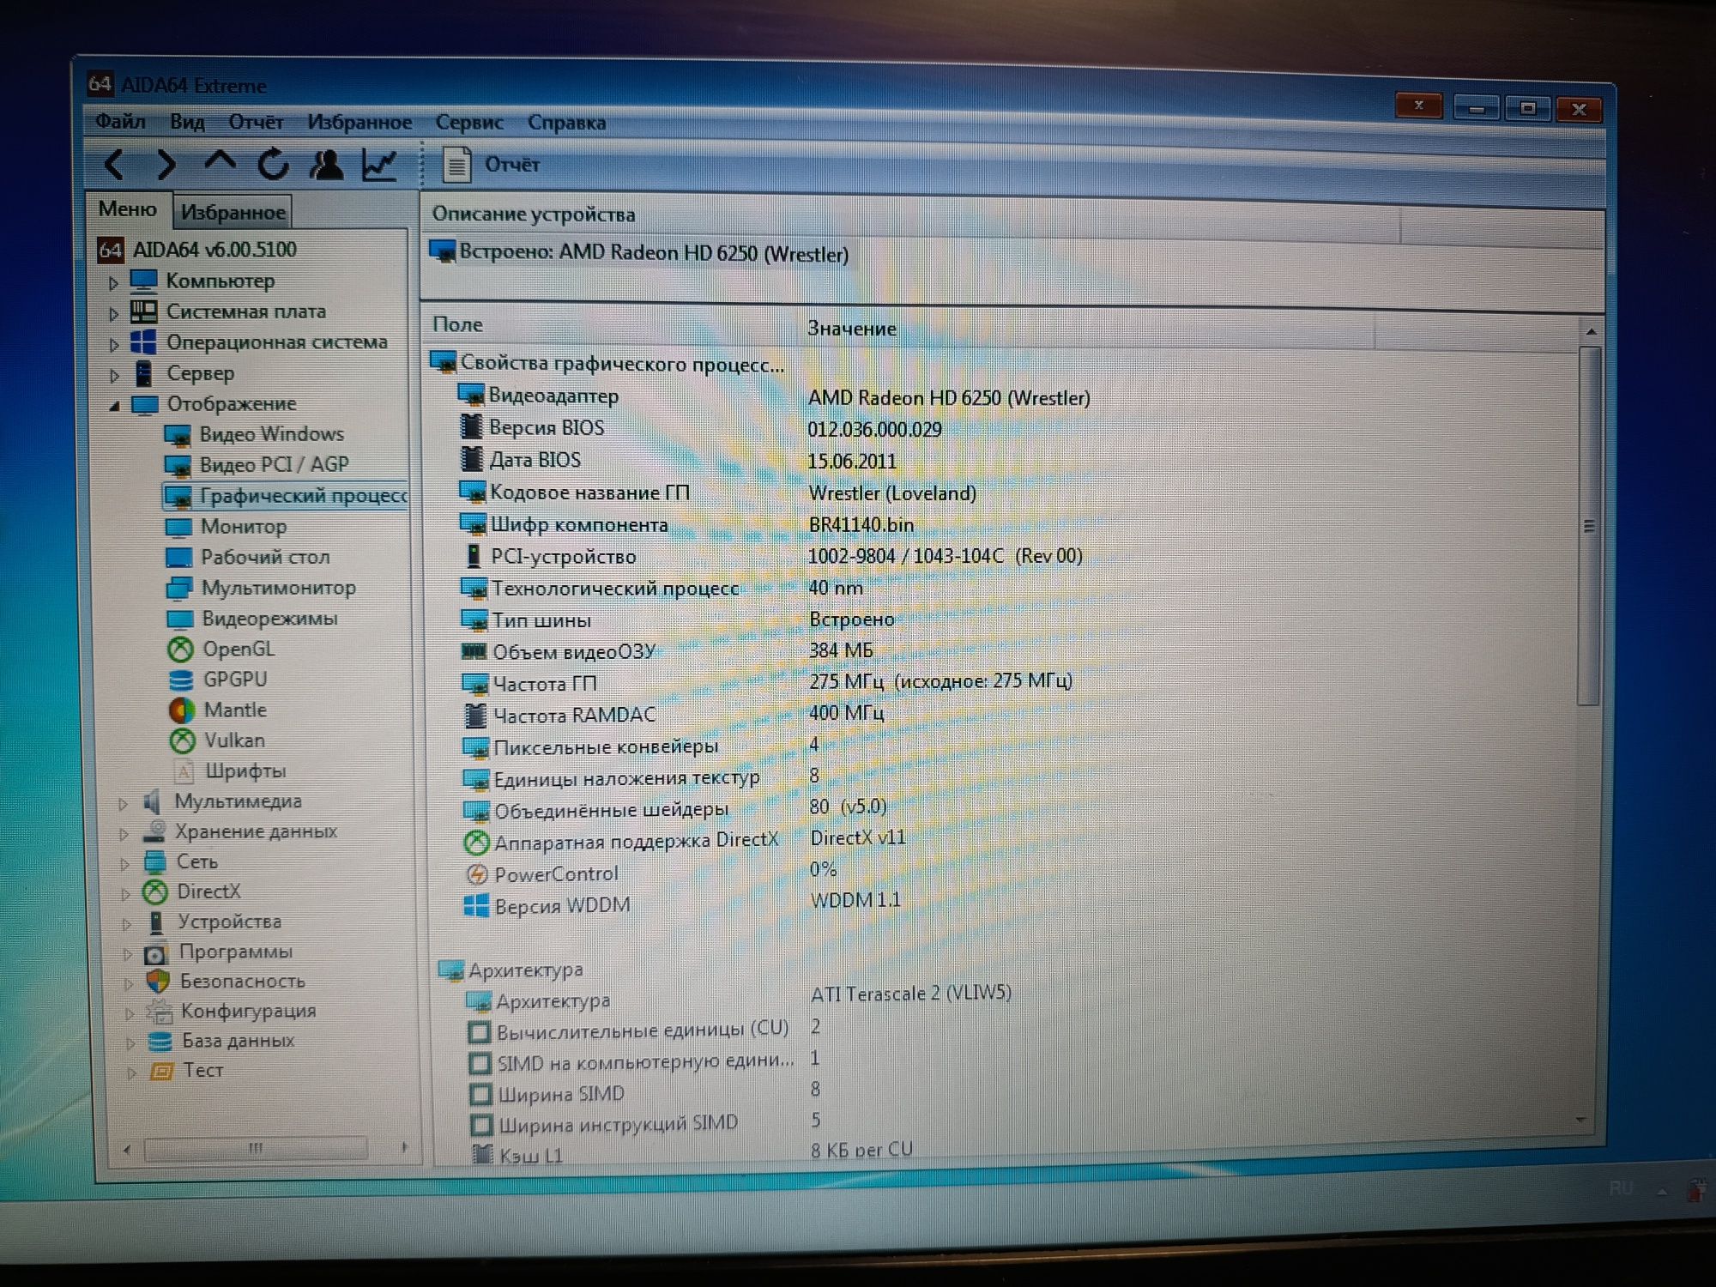Expand the DirectX tree node
The width and height of the screenshot is (1716, 1287).
[125, 894]
